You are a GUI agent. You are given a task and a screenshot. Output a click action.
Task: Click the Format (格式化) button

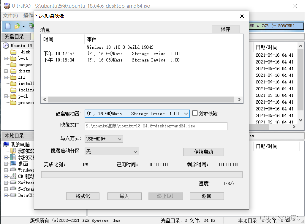tap(83, 196)
